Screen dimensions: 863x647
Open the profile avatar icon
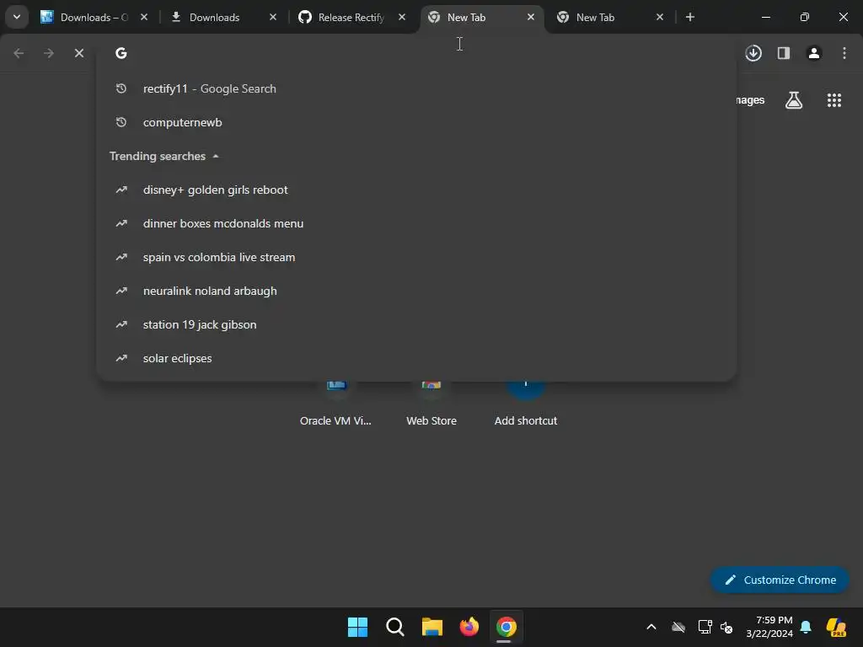pos(814,53)
